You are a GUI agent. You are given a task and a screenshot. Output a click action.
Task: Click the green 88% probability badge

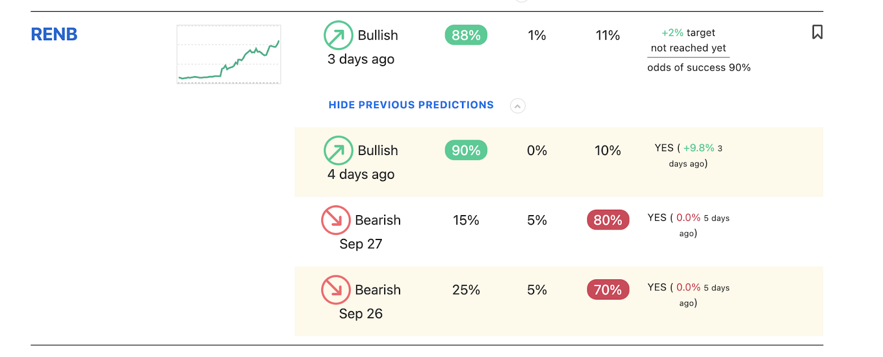pyautogui.click(x=466, y=35)
